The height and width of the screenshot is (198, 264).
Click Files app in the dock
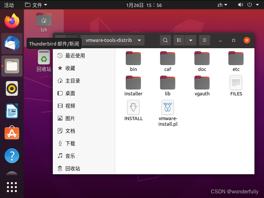(12, 66)
